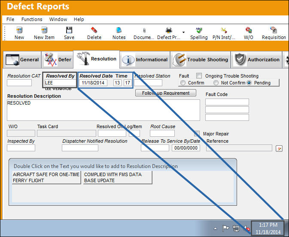Open the Requisition toolbar icon
Image resolution: width=289 pixels, height=237 pixels.
click(x=274, y=30)
